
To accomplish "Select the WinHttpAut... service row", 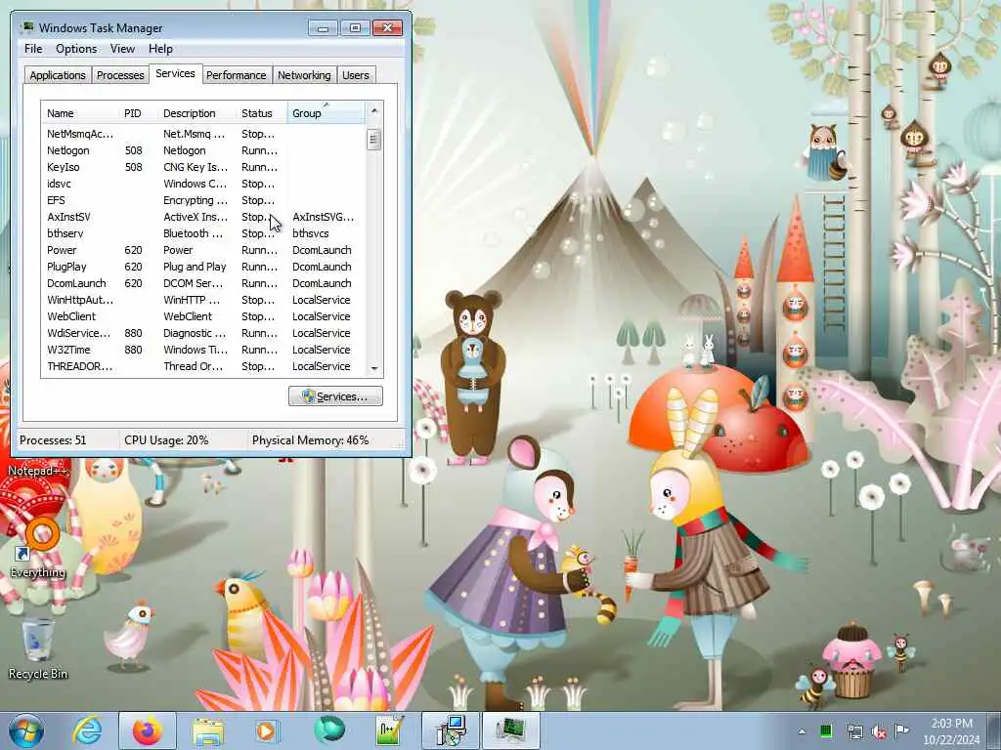I will pos(202,300).
